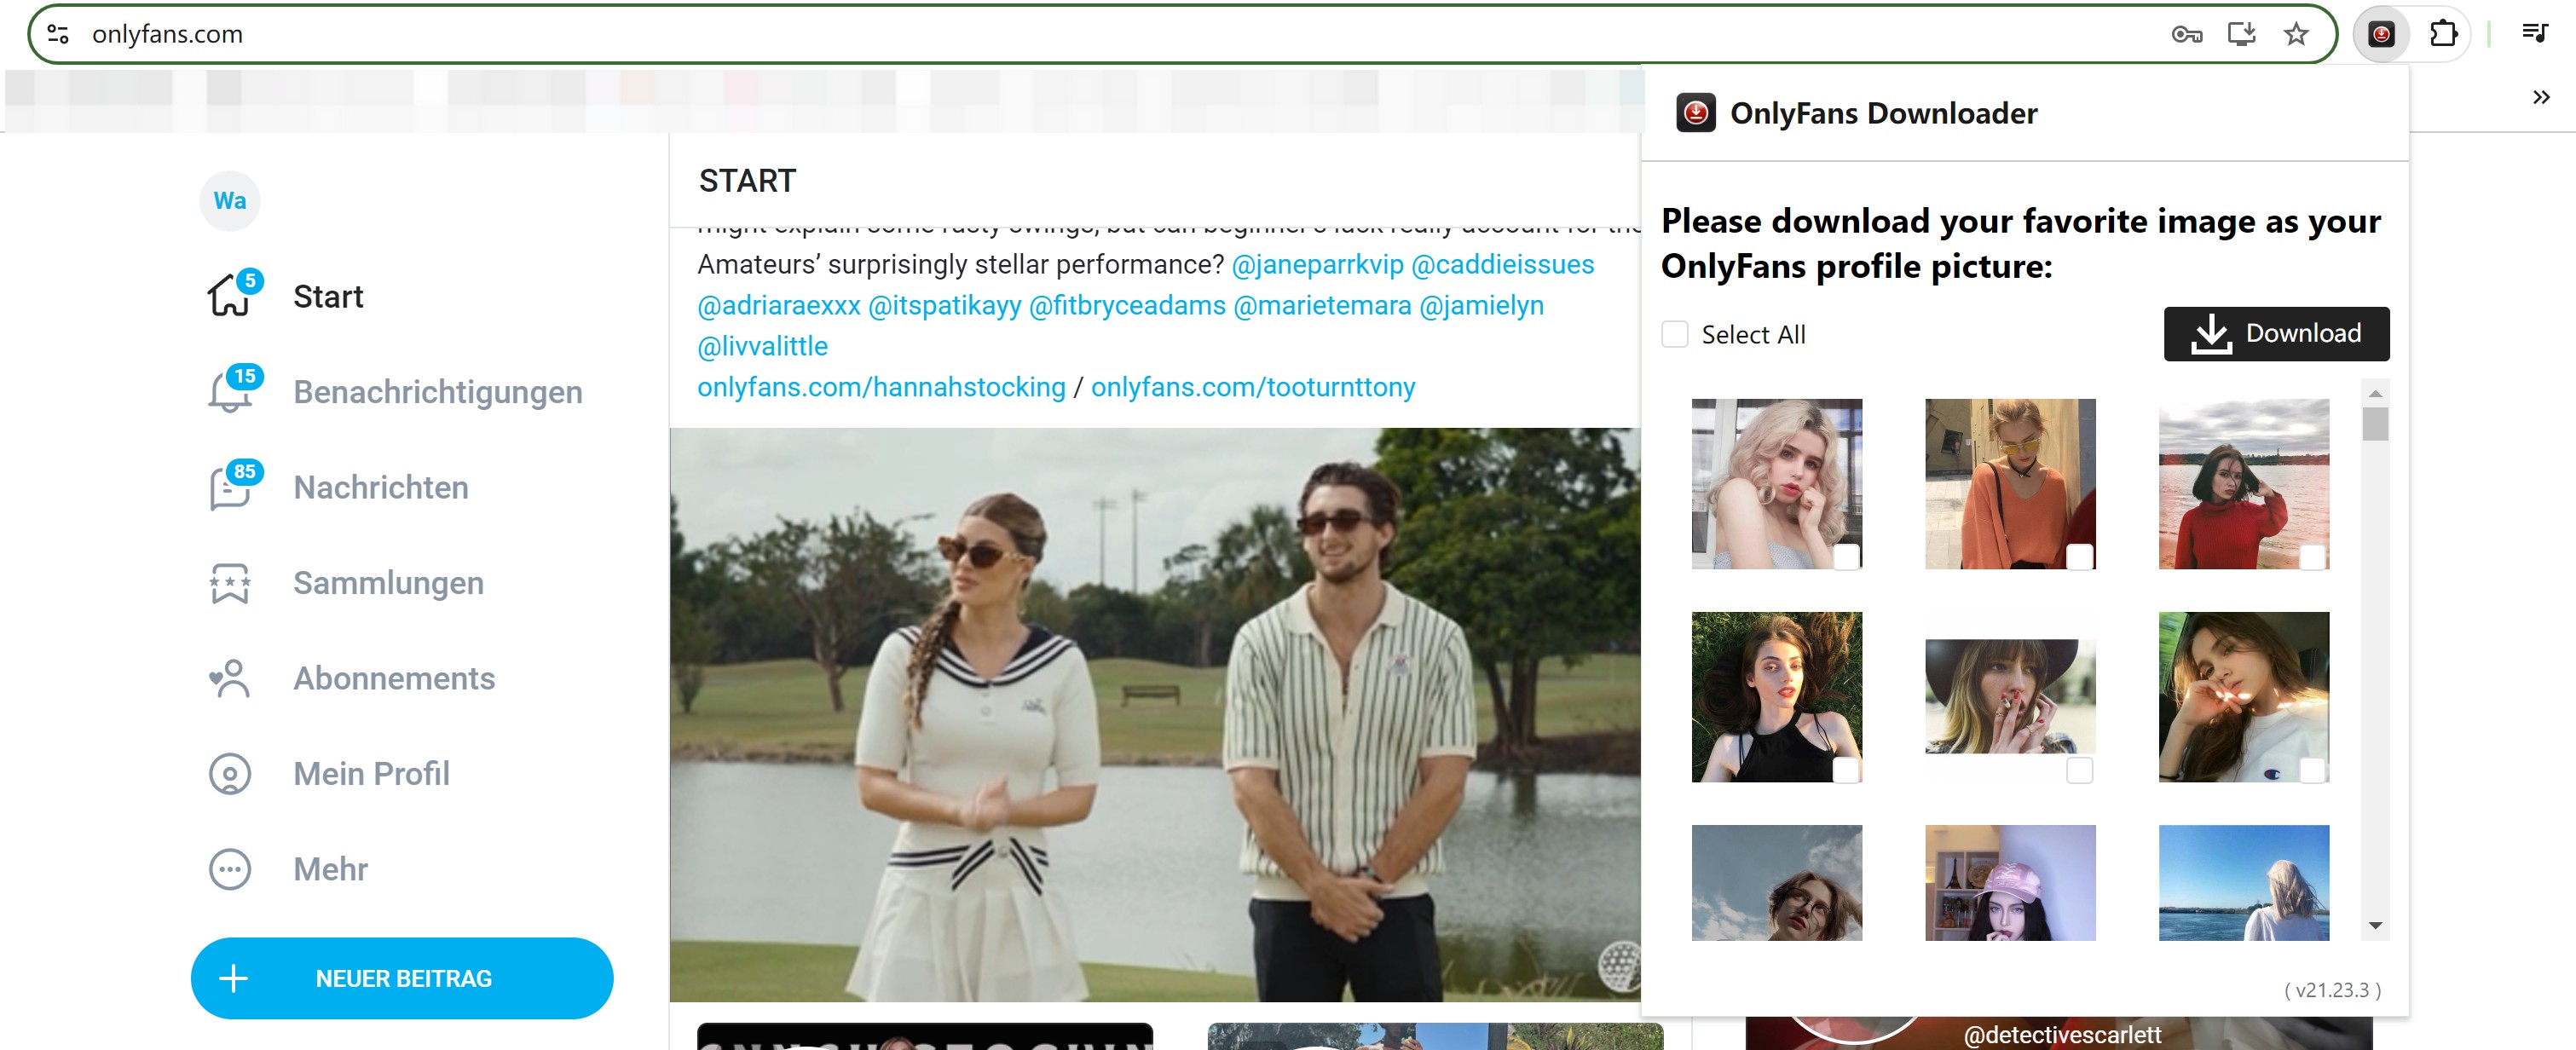The height and width of the screenshot is (1050, 2576).
Task: Click the NEUER BEITRAG button
Action: pyautogui.click(x=402, y=978)
